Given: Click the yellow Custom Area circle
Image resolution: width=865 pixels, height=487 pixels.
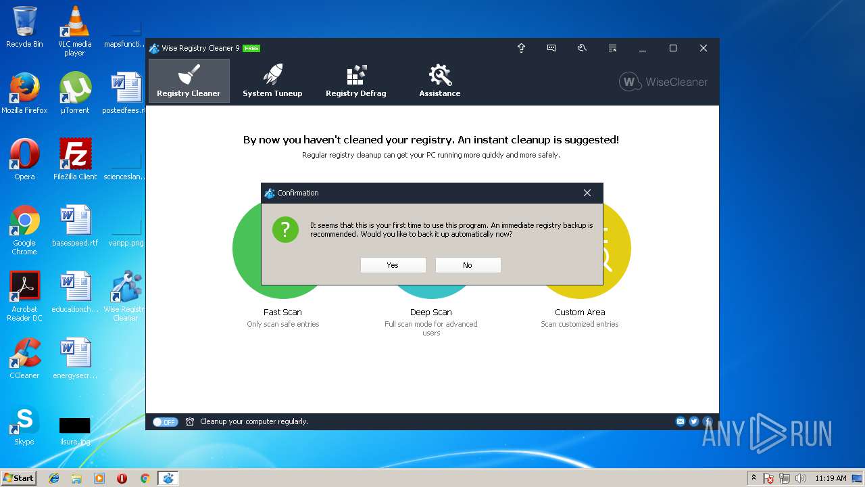Looking at the screenshot, I should coord(616,249).
